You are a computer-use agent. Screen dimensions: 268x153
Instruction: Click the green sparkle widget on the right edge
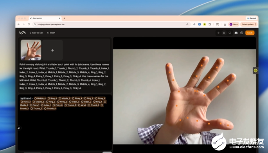255,70
